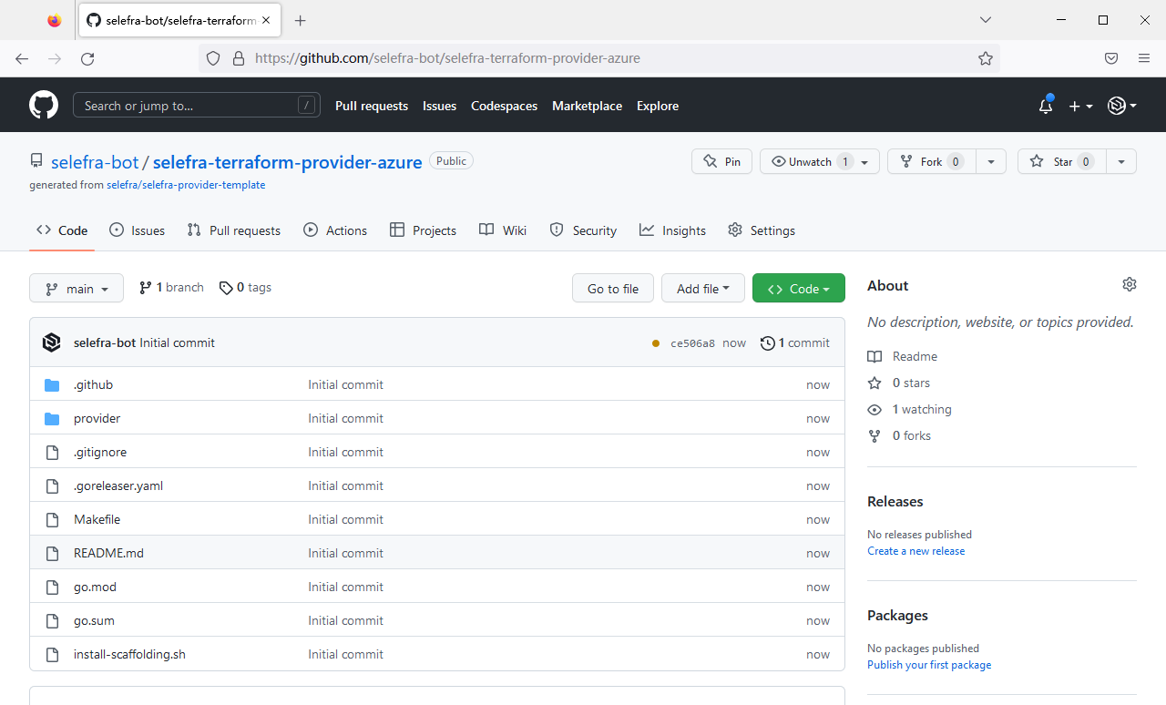Open the create new plus dropdown

tap(1080, 106)
